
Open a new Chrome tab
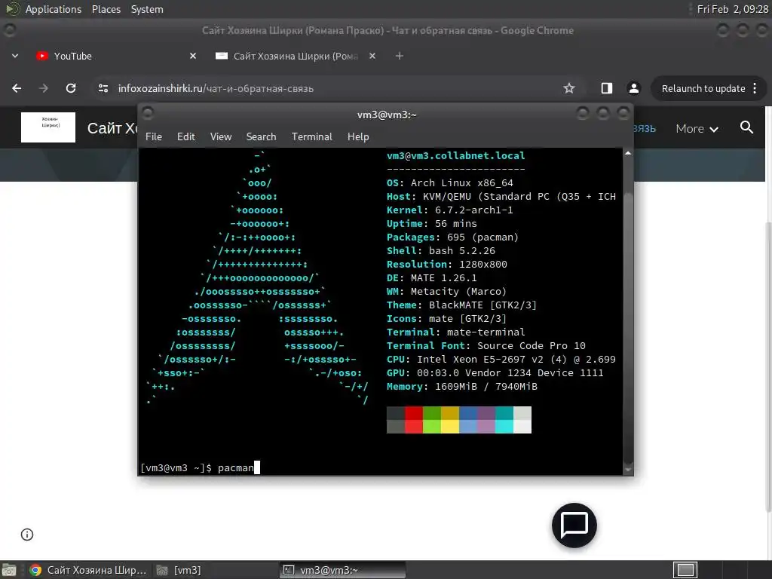[400, 56]
